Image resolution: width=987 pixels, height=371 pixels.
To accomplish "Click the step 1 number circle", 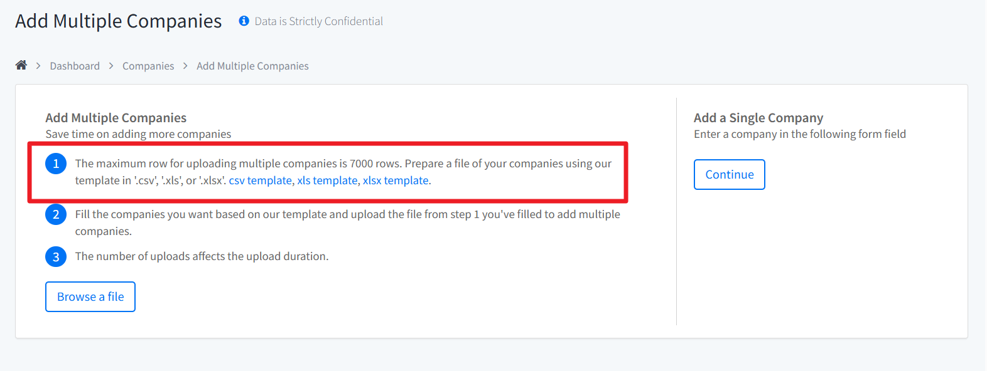I will (x=56, y=164).
